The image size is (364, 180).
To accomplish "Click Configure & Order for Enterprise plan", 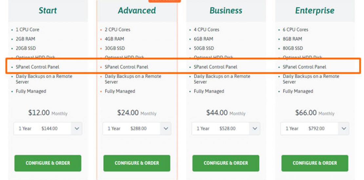I will pyautogui.click(x=315, y=163).
